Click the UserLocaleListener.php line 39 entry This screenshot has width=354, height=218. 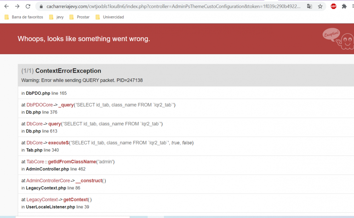55,207
